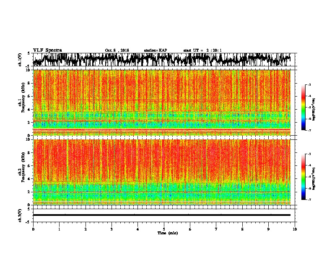
Task: Click time axis tick label "5"
Action: [164, 229]
